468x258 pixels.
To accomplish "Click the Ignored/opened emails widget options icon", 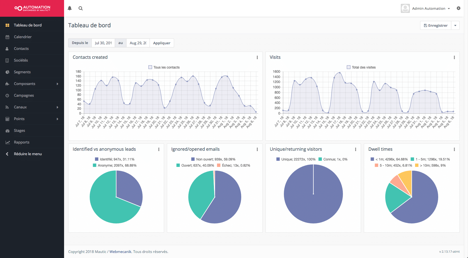I will tap(257, 149).
